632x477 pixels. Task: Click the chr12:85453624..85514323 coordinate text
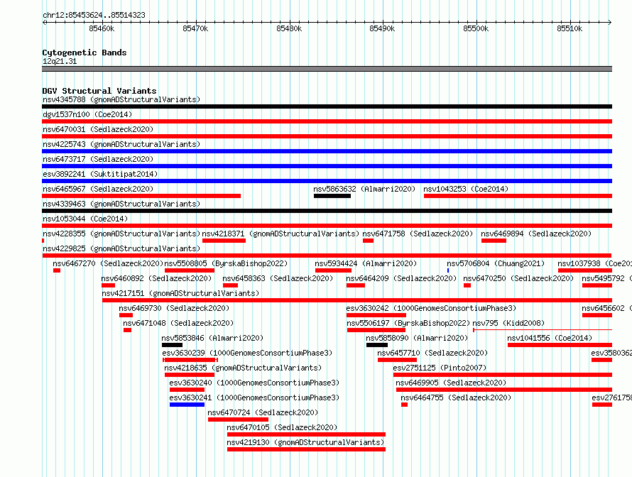[x=94, y=16]
